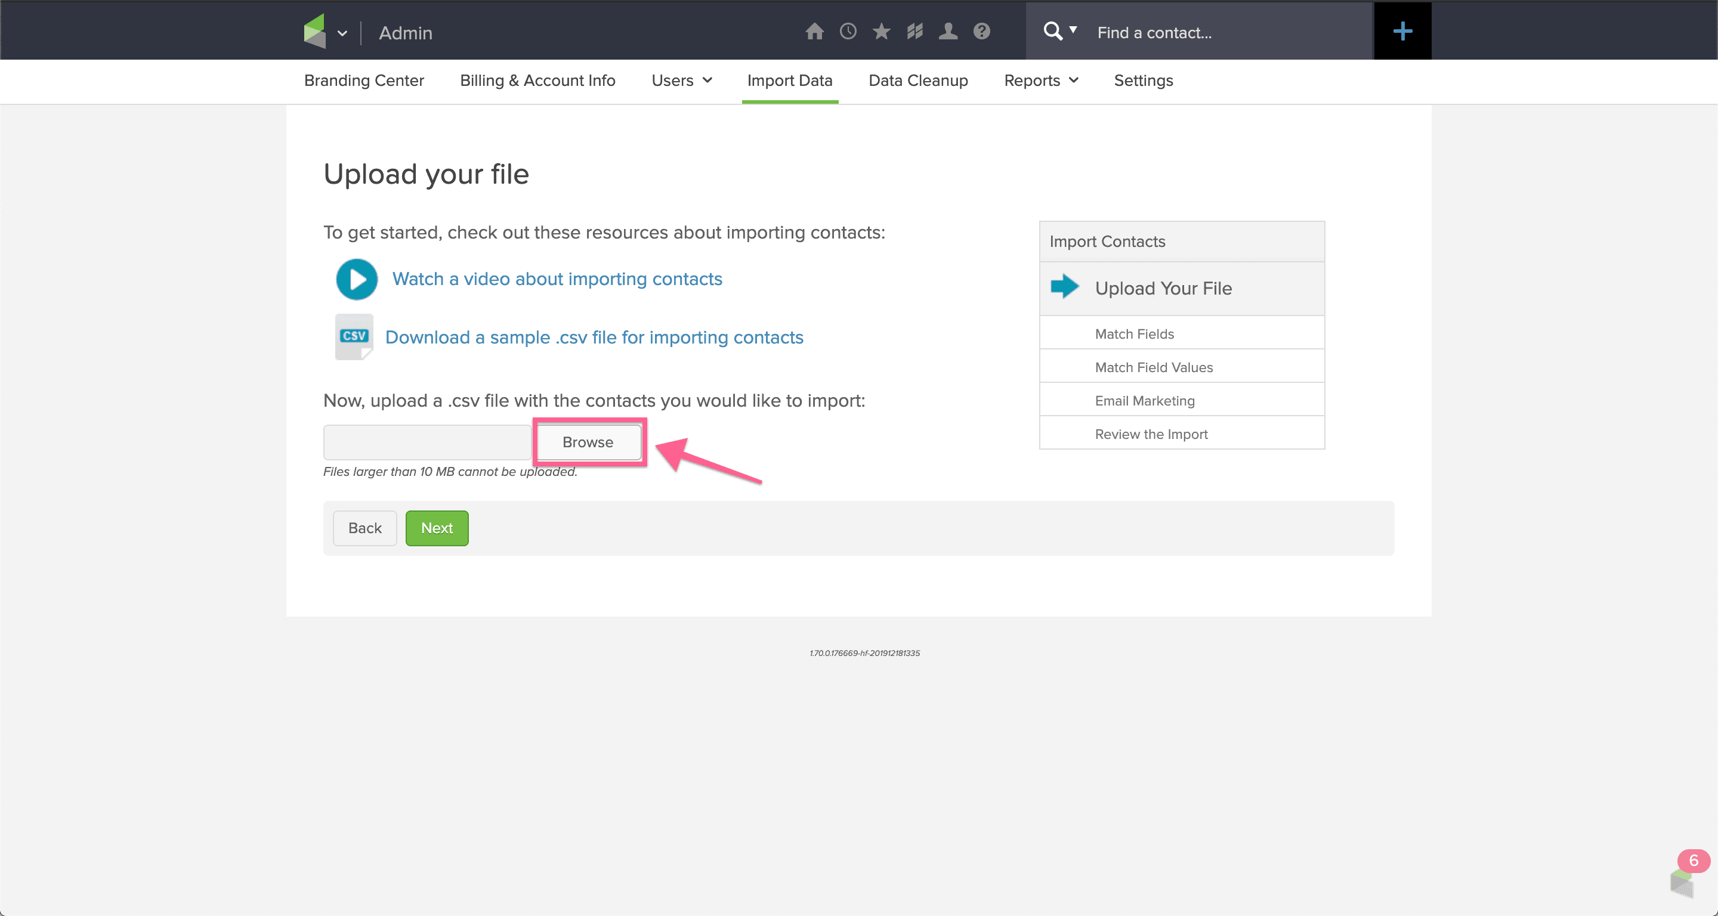
Task: Click the green Next button
Action: tap(437, 528)
